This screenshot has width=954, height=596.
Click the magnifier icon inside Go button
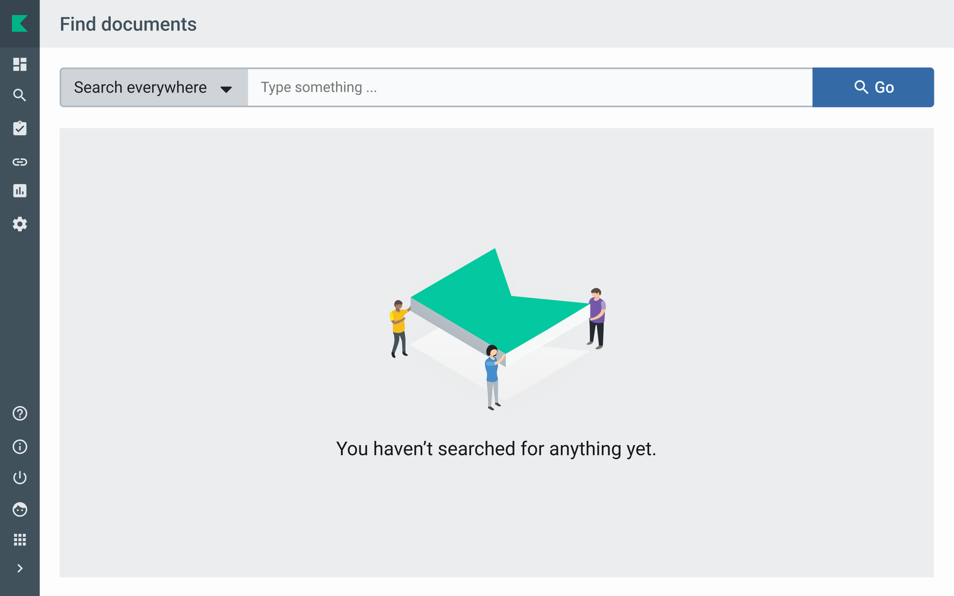click(x=861, y=87)
